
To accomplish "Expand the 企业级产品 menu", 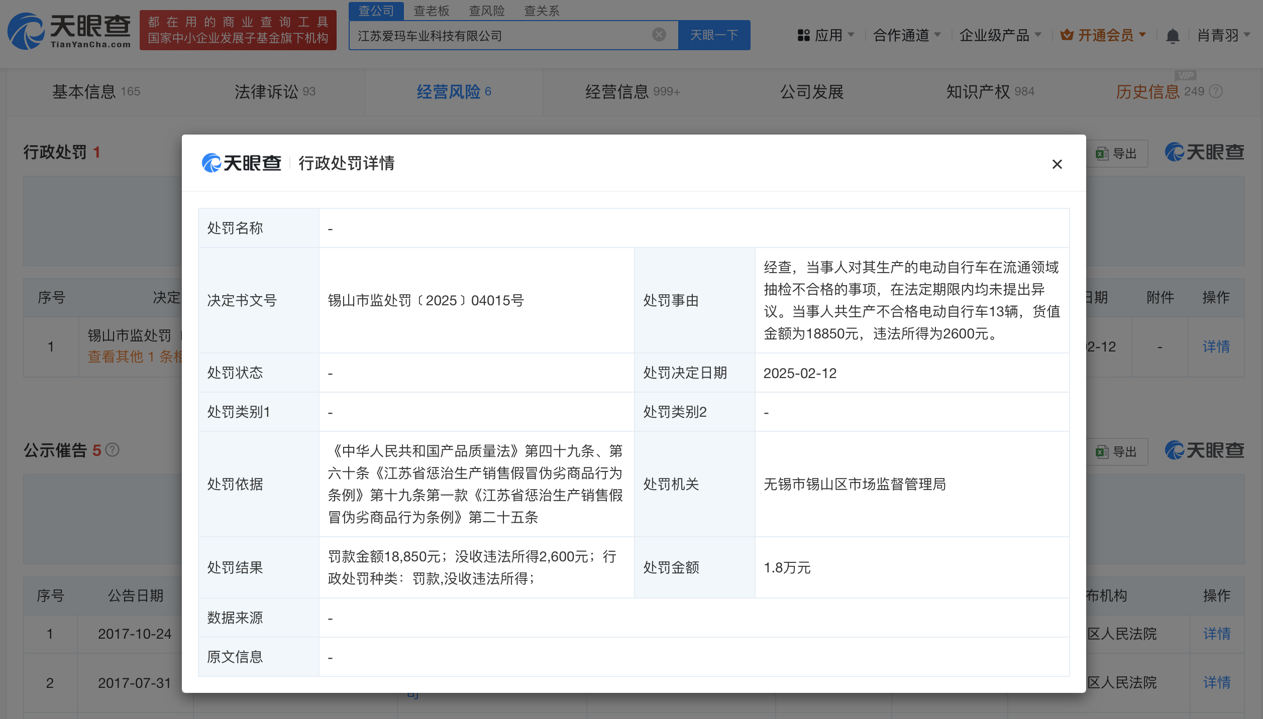I will (x=1000, y=35).
